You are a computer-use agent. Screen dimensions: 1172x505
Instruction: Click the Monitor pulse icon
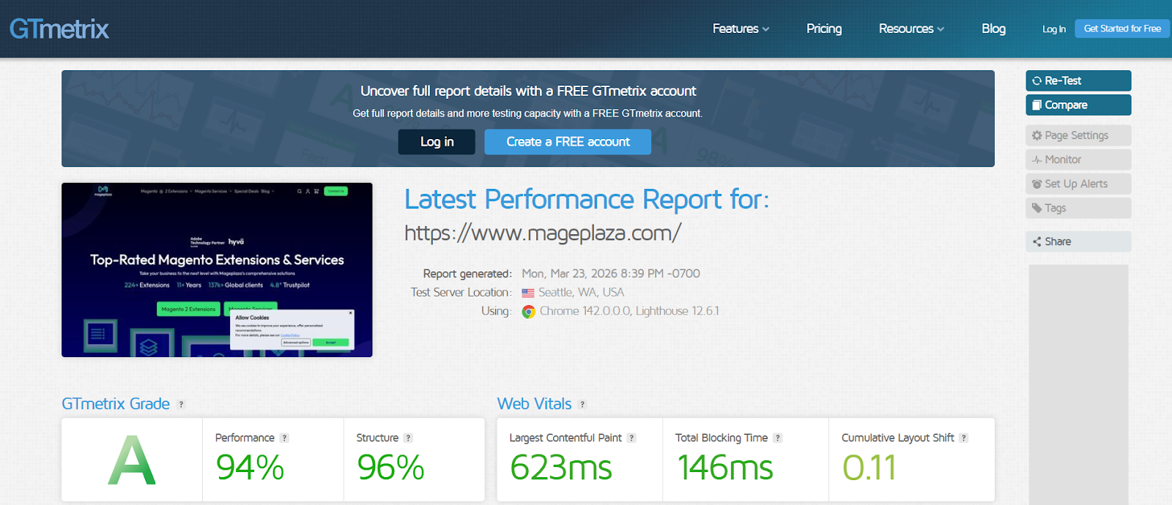(x=1036, y=160)
